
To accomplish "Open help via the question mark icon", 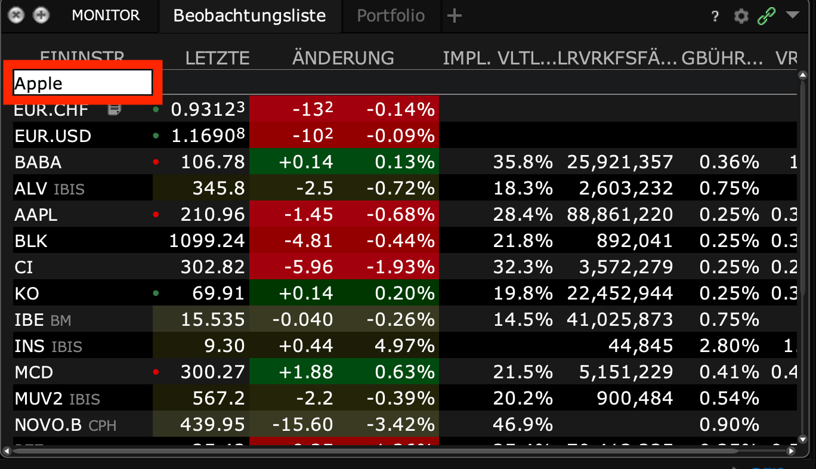I will point(715,16).
